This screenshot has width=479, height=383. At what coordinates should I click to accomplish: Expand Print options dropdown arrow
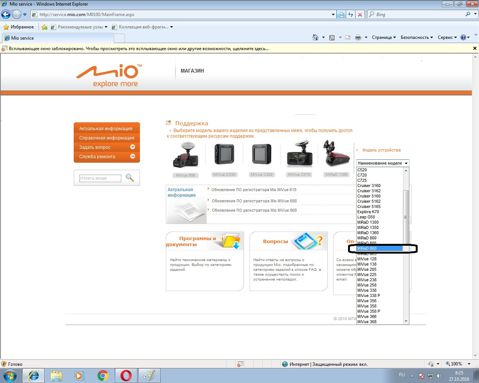(366, 37)
